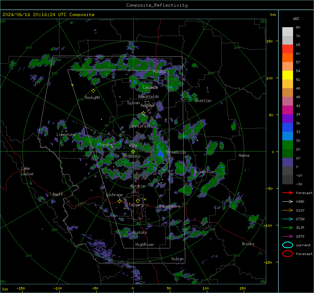This screenshot has height=293, width=314.
Task: Click the orange 111V arrow legend icon
Action: pos(287,210)
